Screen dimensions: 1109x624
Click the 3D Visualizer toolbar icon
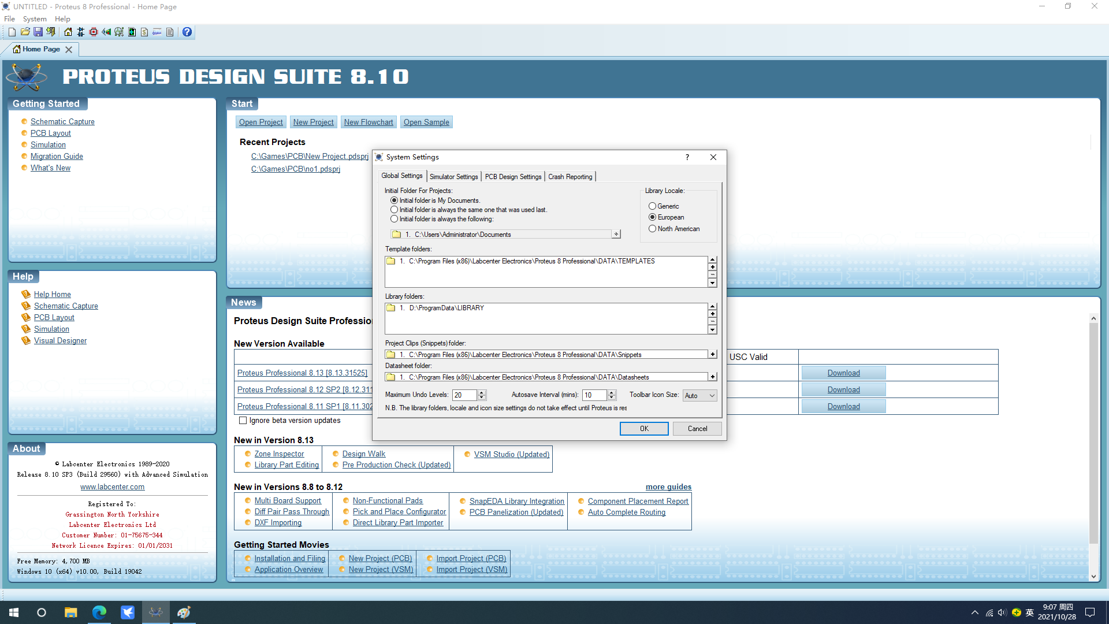[106, 32]
